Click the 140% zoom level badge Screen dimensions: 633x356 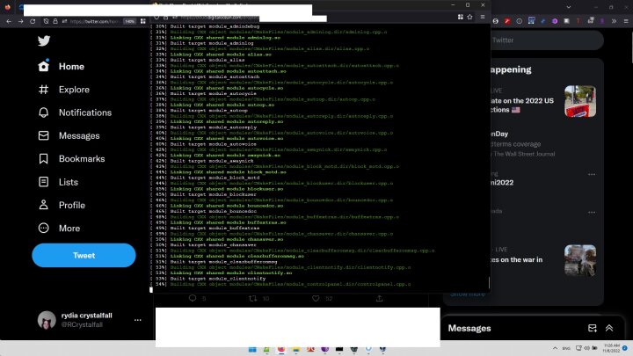coord(129,21)
